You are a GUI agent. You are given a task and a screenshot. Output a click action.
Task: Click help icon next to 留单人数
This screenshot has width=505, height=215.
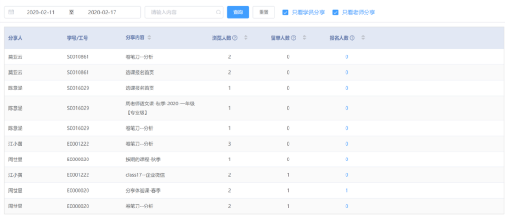point(294,38)
